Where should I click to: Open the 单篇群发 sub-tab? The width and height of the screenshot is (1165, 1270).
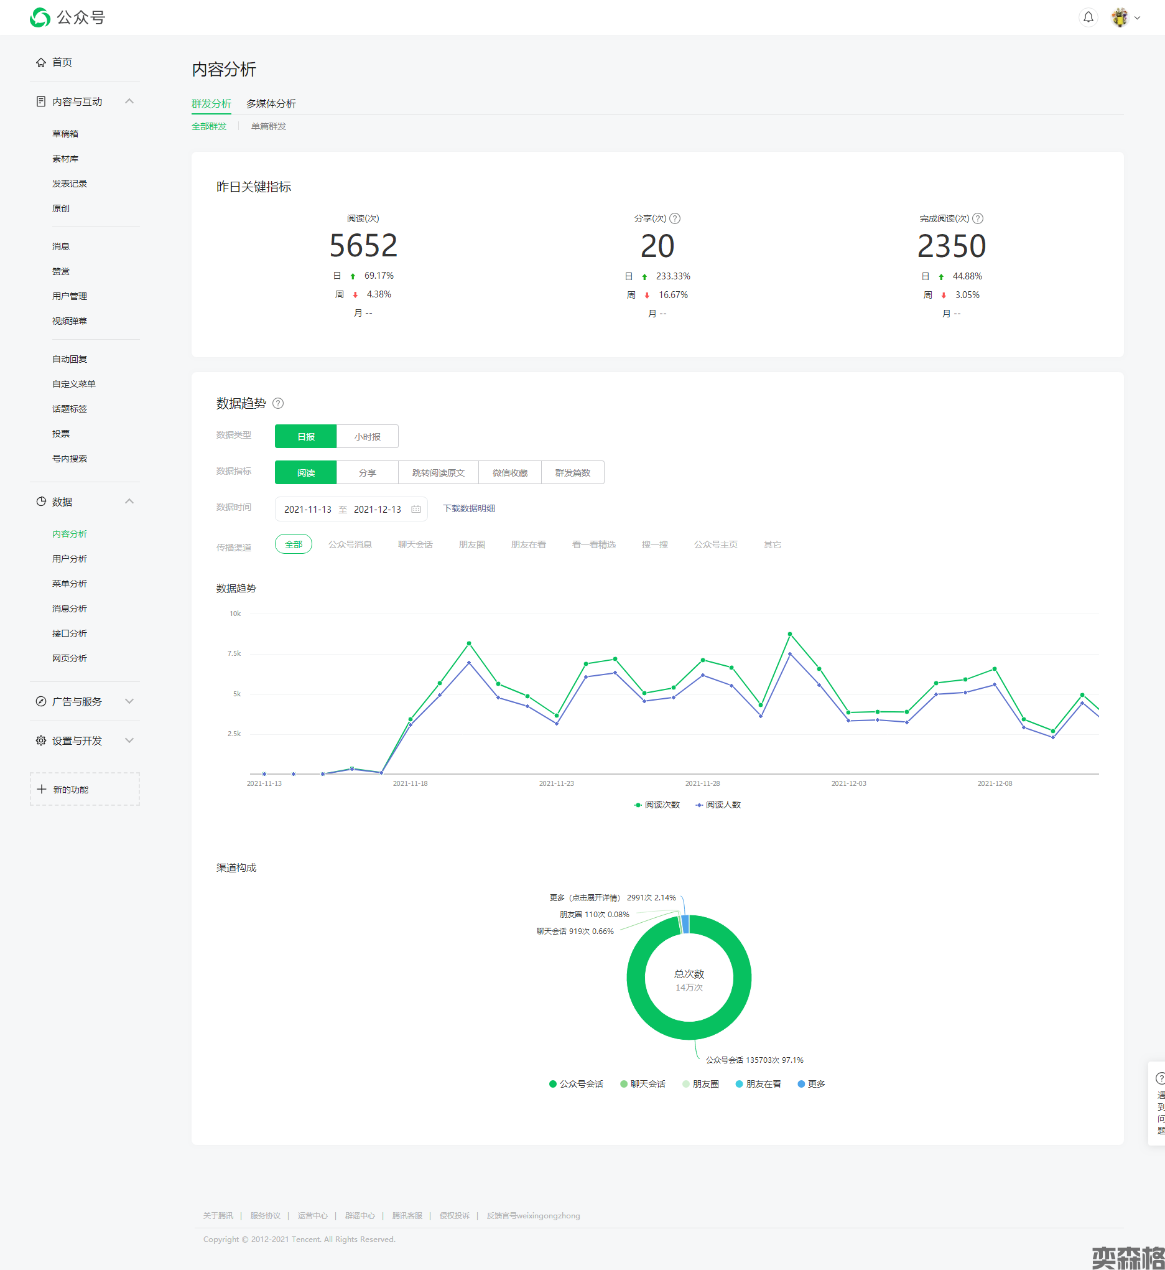269,126
